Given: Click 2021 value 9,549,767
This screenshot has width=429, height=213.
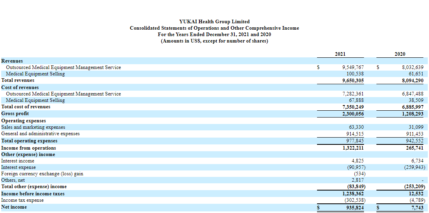Looking at the screenshot, I should click(x=352, y=67).
